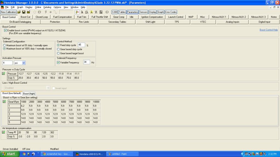Open the Error Codes toolbar view
This screenshot has width=280, height=157.
point(171,12)
